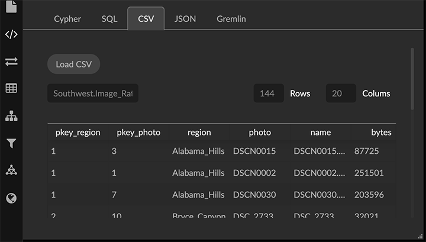Open the table view icon in sidebar
This screenshot has height=242, width=426.
coord(11,89)
